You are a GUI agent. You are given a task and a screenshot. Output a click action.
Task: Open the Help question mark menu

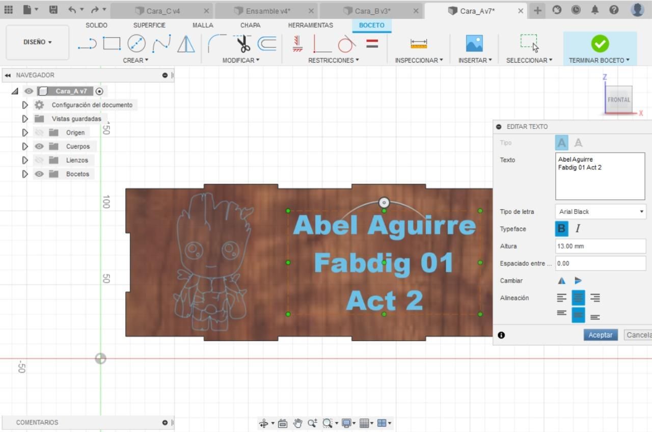[614, 10]
